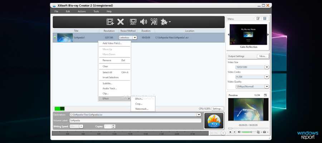Viewport: 322px width, 143px height.
Task: Open the BD 25G disc size dropdown
Action: [223, 133]
